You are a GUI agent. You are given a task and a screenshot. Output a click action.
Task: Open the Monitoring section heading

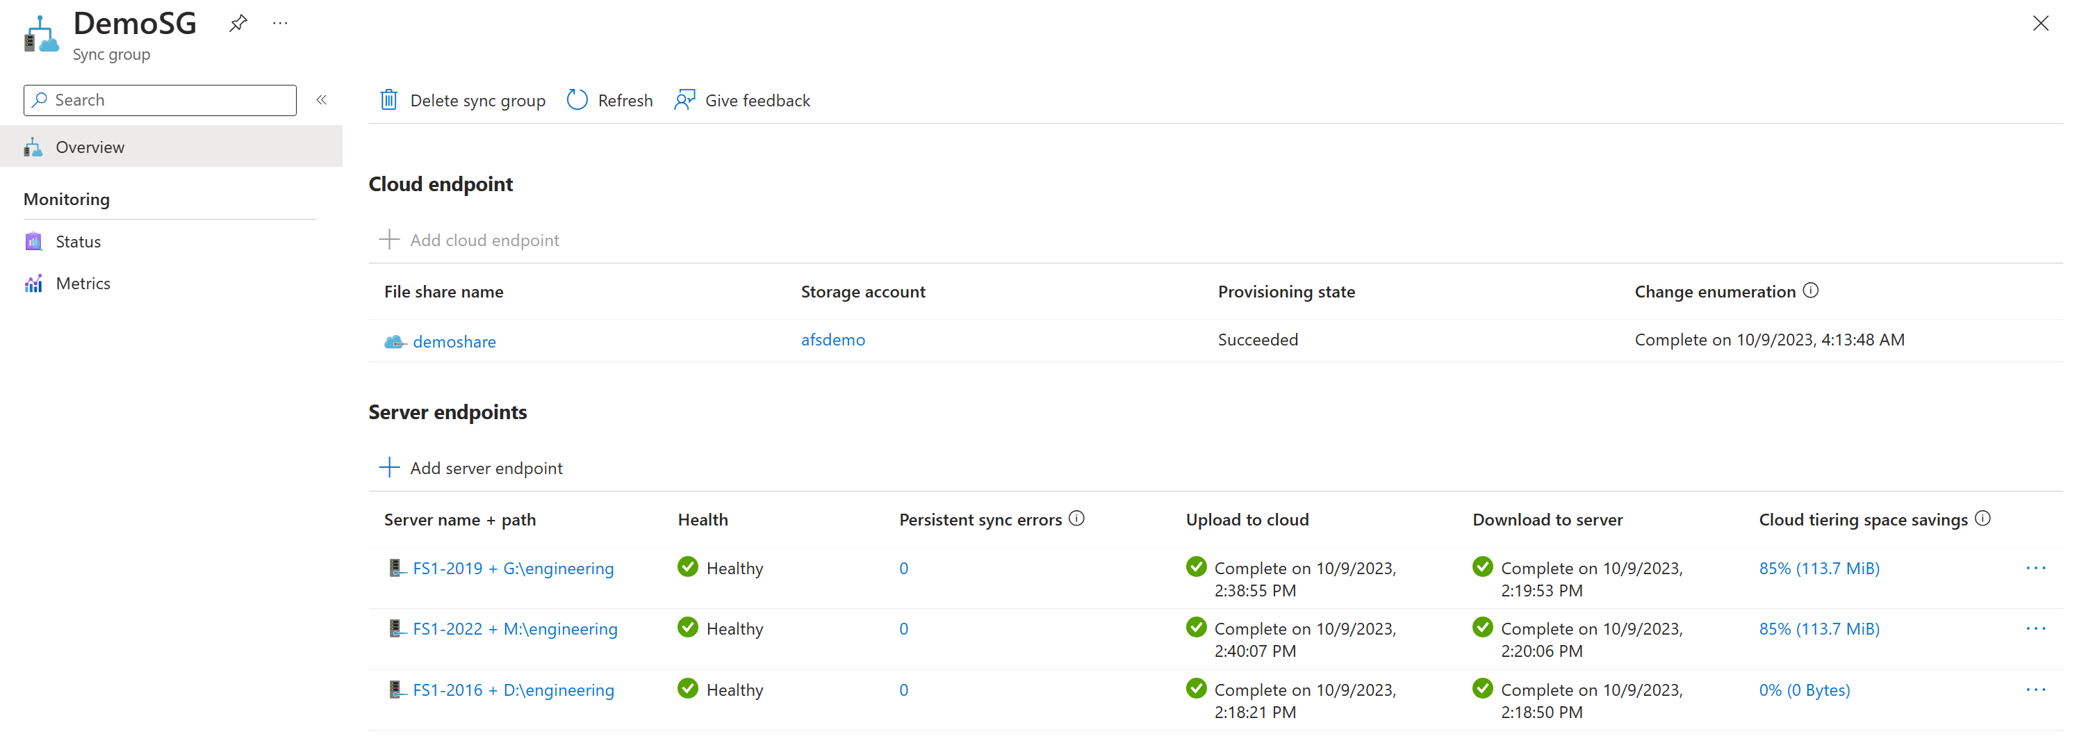coord(67,198)
